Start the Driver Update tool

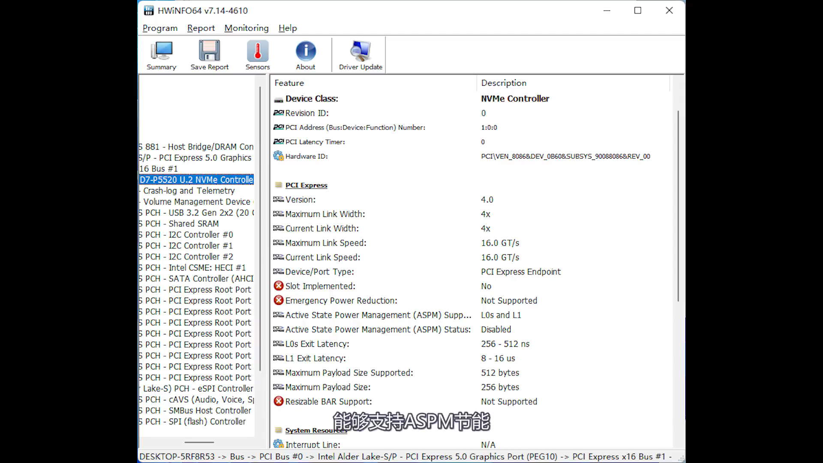tap(359, 55)
